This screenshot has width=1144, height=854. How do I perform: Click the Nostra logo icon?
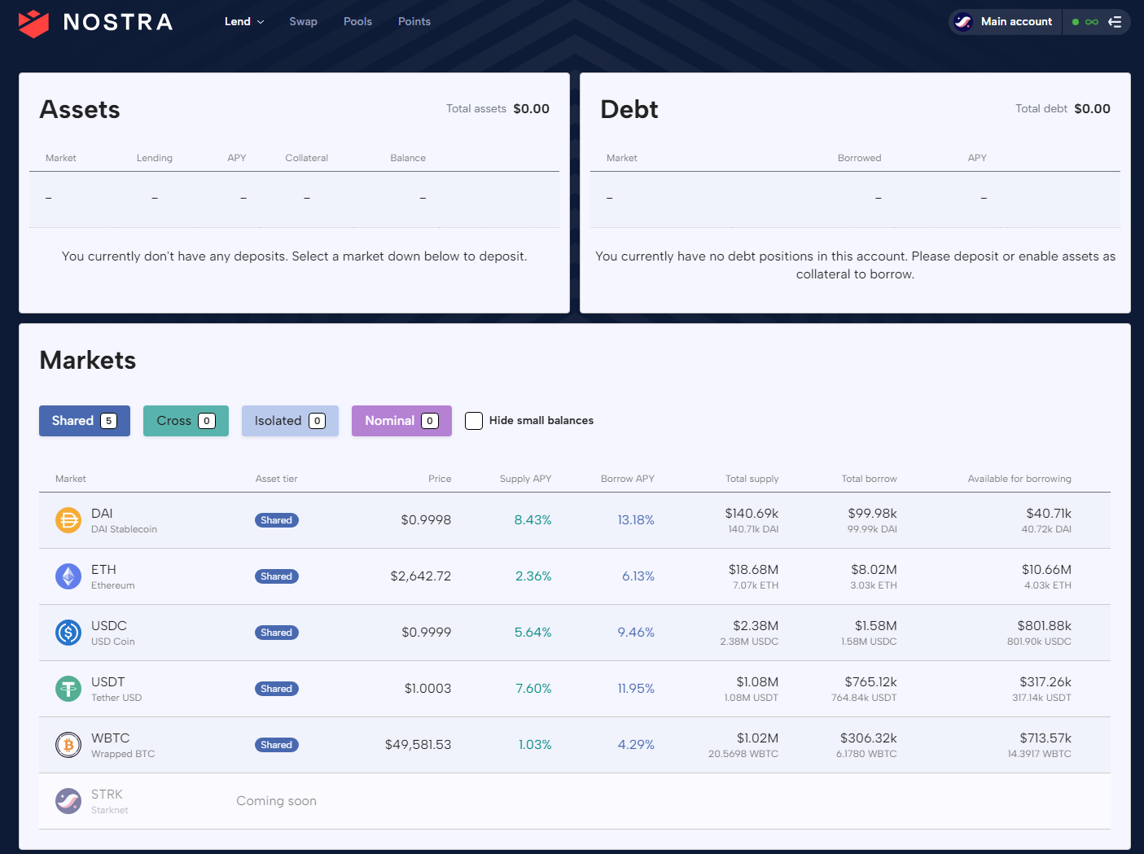point(34,23)
